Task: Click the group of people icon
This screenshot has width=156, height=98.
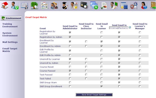Action: (x=54, y=5)
